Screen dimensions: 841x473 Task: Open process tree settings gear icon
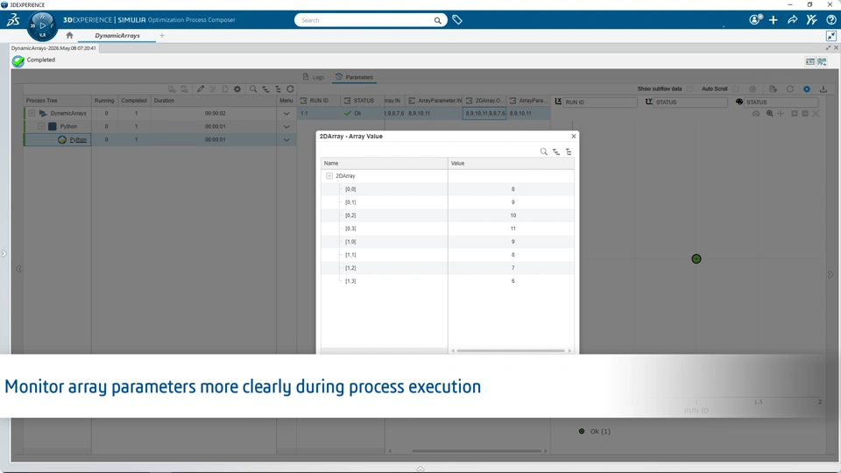237,89
